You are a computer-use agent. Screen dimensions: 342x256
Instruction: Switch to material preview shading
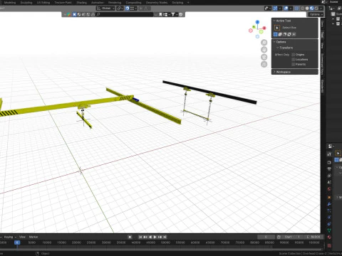point(312,9)
